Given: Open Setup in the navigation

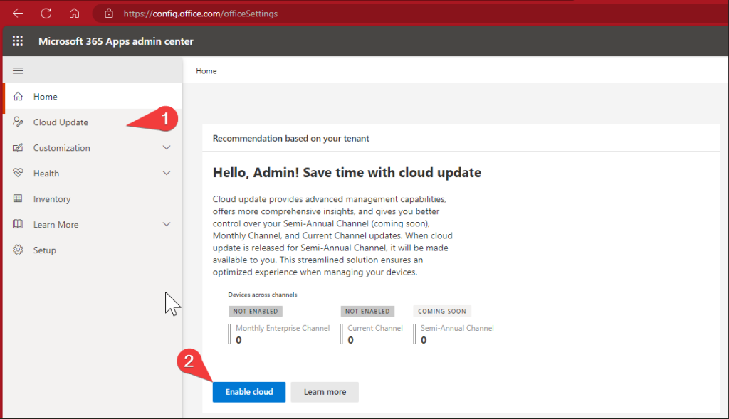Looking at the screenshot, I should pos(92,250).
